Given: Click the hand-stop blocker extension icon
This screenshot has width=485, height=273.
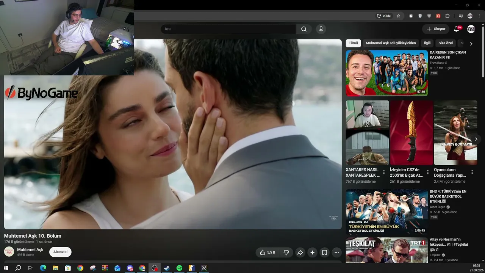Looking at the screenshot, I should (411, 16).
